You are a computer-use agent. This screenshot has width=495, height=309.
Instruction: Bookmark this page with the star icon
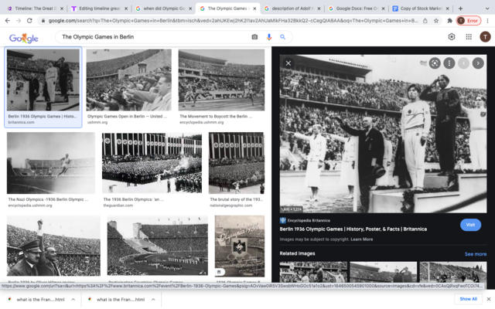tap(436, 21)
